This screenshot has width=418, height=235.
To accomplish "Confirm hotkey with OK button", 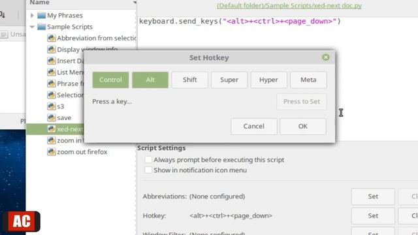I will pyautogui.click(x=303, y=126).
